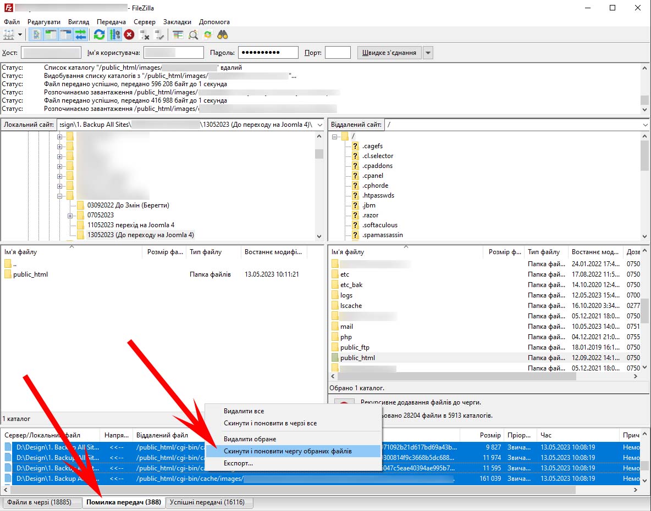Open Site Manager dropdown arrow
This screenshot has width=651, height=511.
click(x=19, y=35)
